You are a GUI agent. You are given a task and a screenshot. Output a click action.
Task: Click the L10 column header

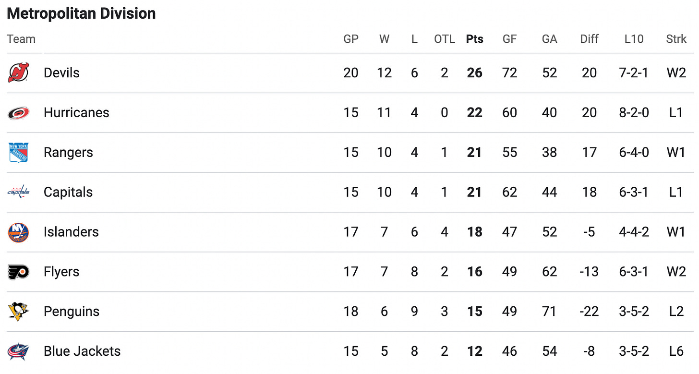(634, 39)
